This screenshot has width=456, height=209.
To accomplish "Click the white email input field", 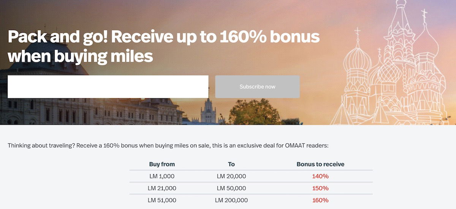I will 108,86.
